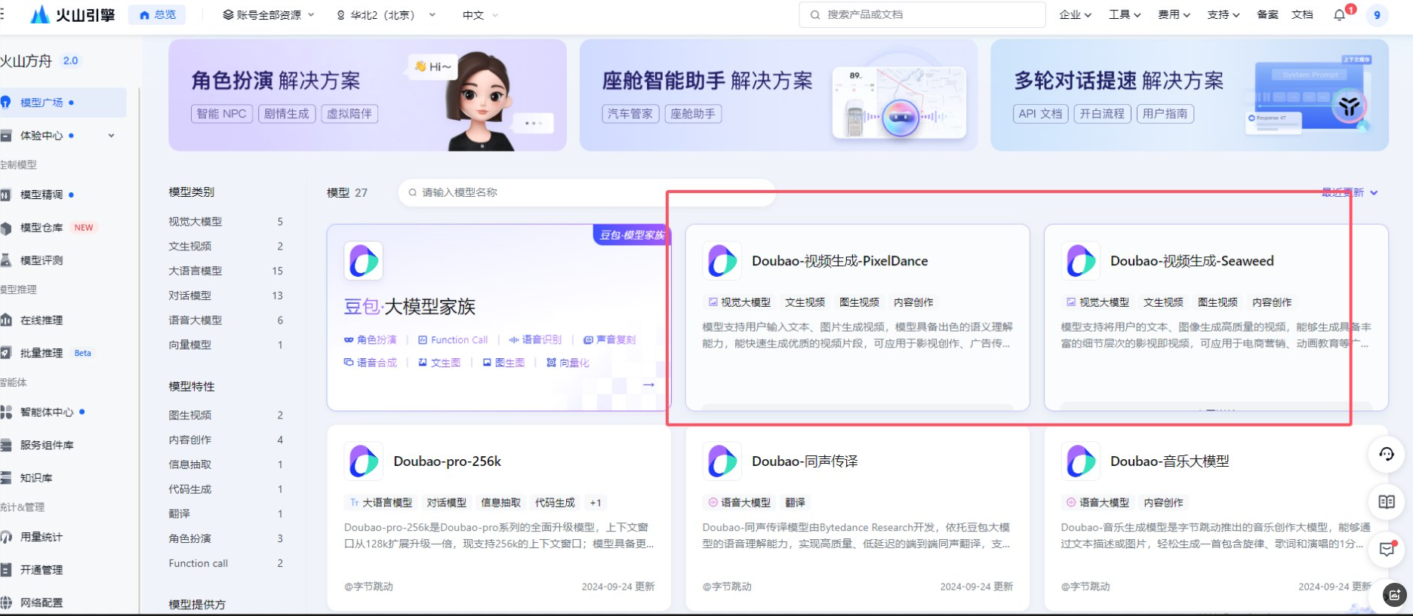1413x616 pixels.
Task: Click the +1 tag on Doubao-pro-256k
Action: 596,503
